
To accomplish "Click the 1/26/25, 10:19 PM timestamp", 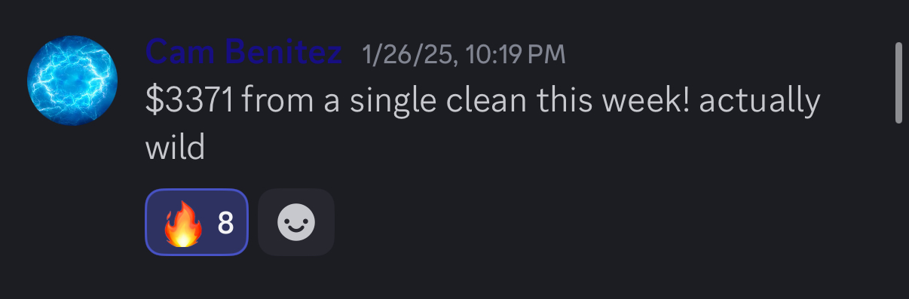I will 464,54.
